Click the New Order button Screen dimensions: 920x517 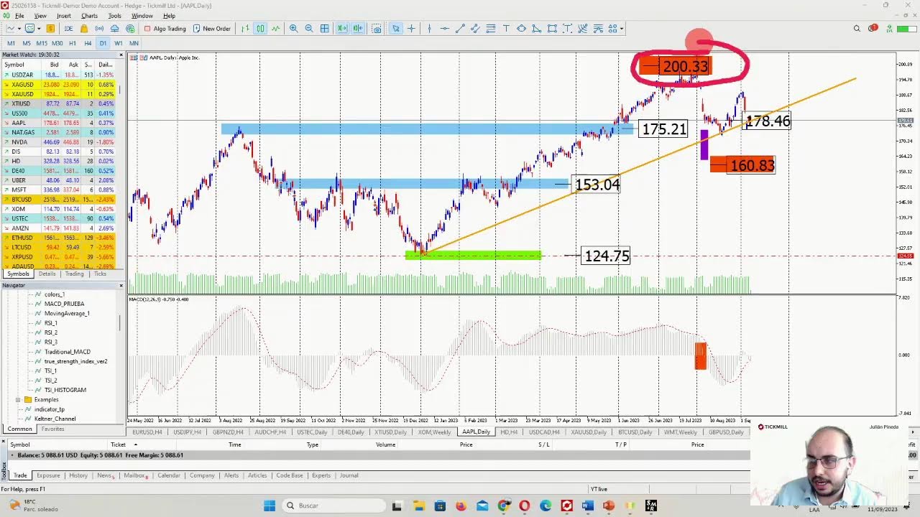click(x=212, y=29)
